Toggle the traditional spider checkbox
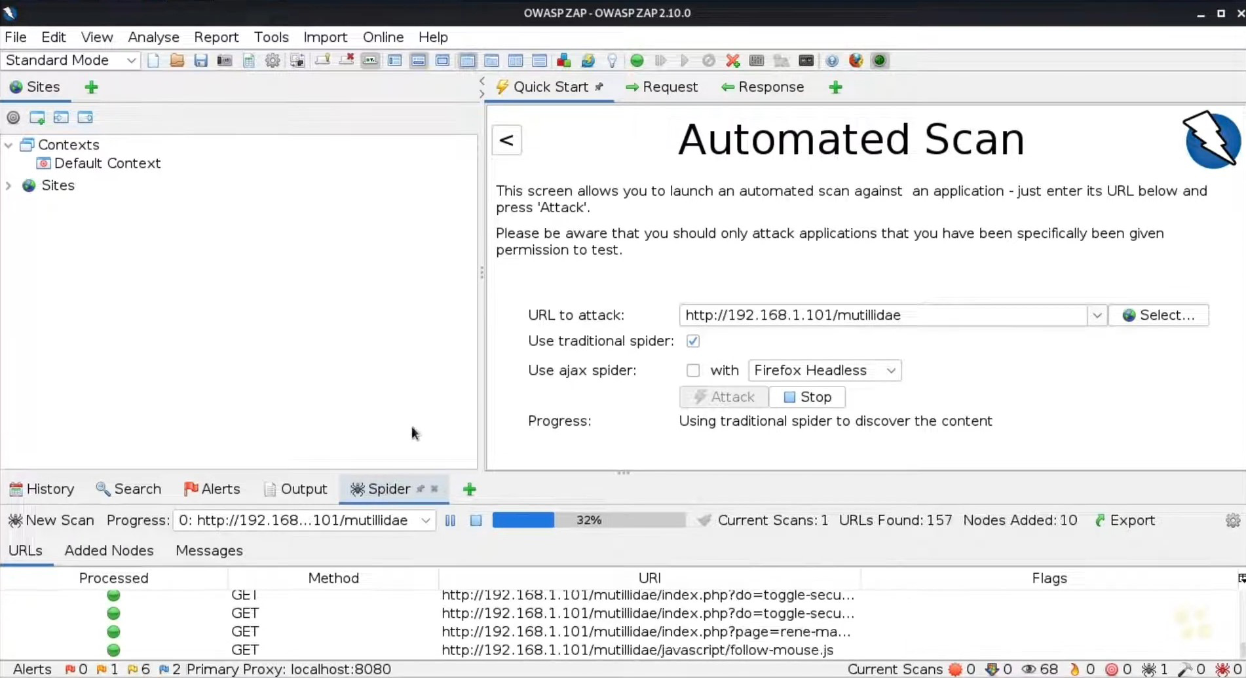Viewport: 1246px width, 678px height. (x=693, y=341)
